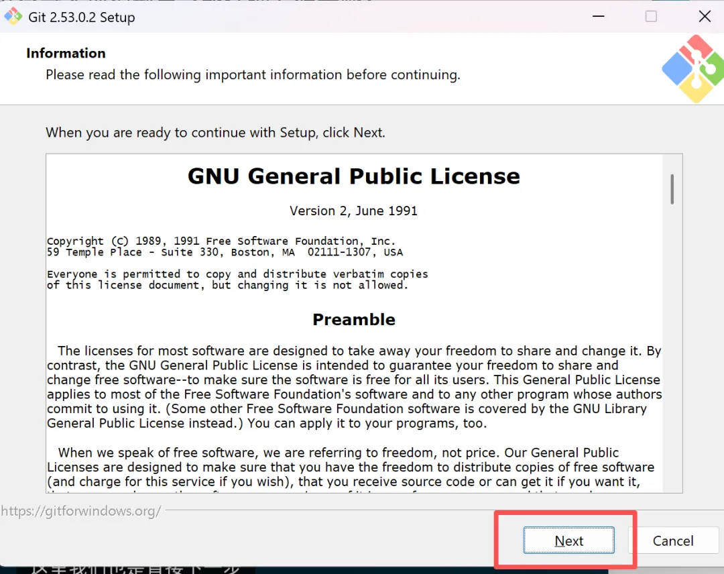Click the Git icon in the title bar
Screen dimensions: 724x574
(x=13, y=17)
